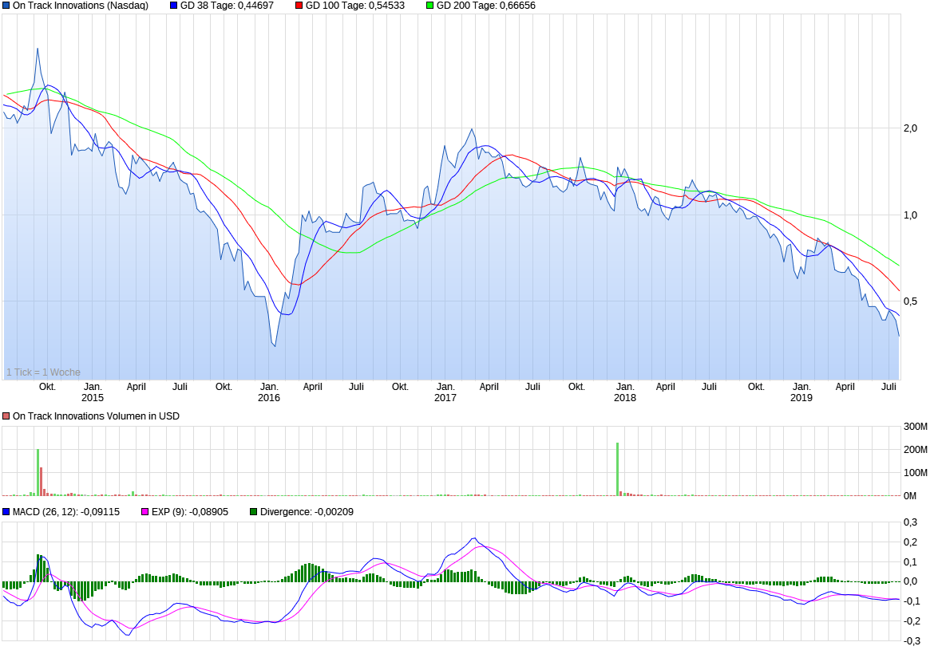Viewport: 938px width, 650px height.
Task: Click the 'Jan. 2019' time axis label
Action: [801, 392]
